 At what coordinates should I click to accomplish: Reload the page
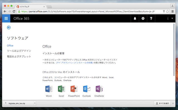14,11
